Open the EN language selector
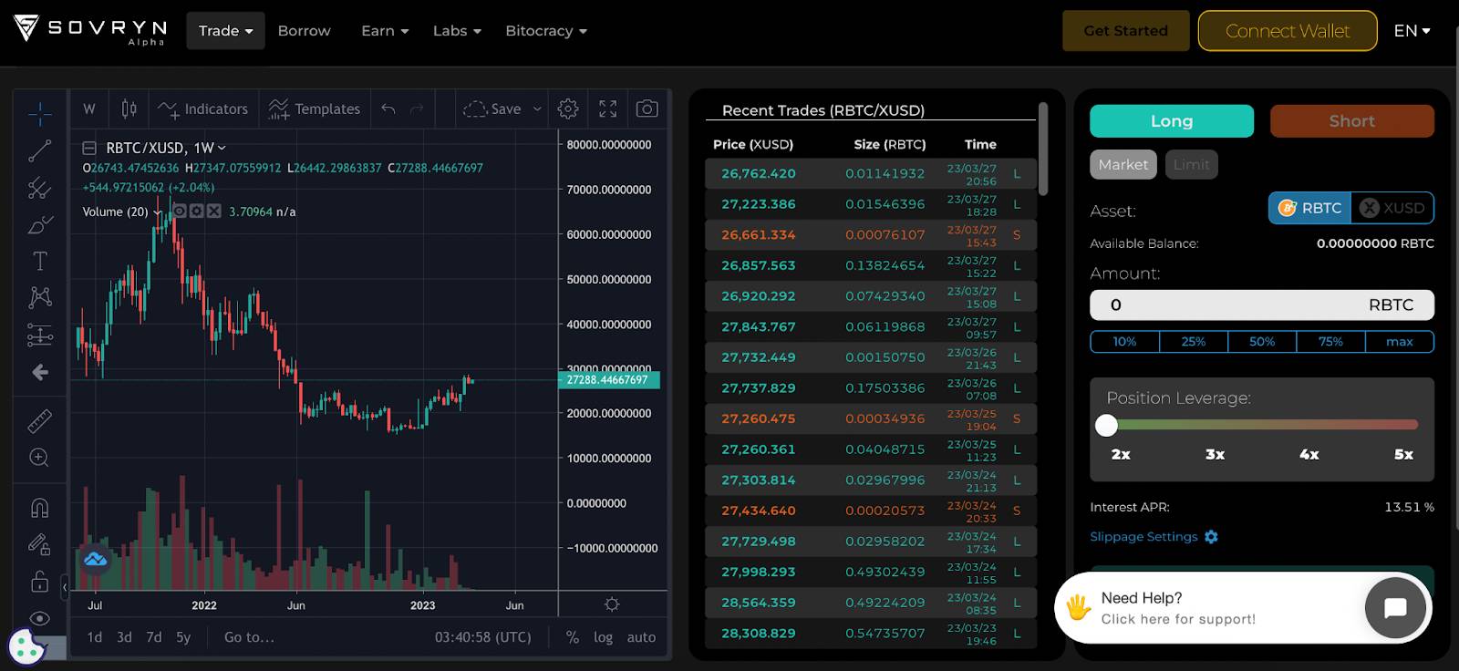The image size is (1459, 671). pyautogui.click(x=1412, y=30)
